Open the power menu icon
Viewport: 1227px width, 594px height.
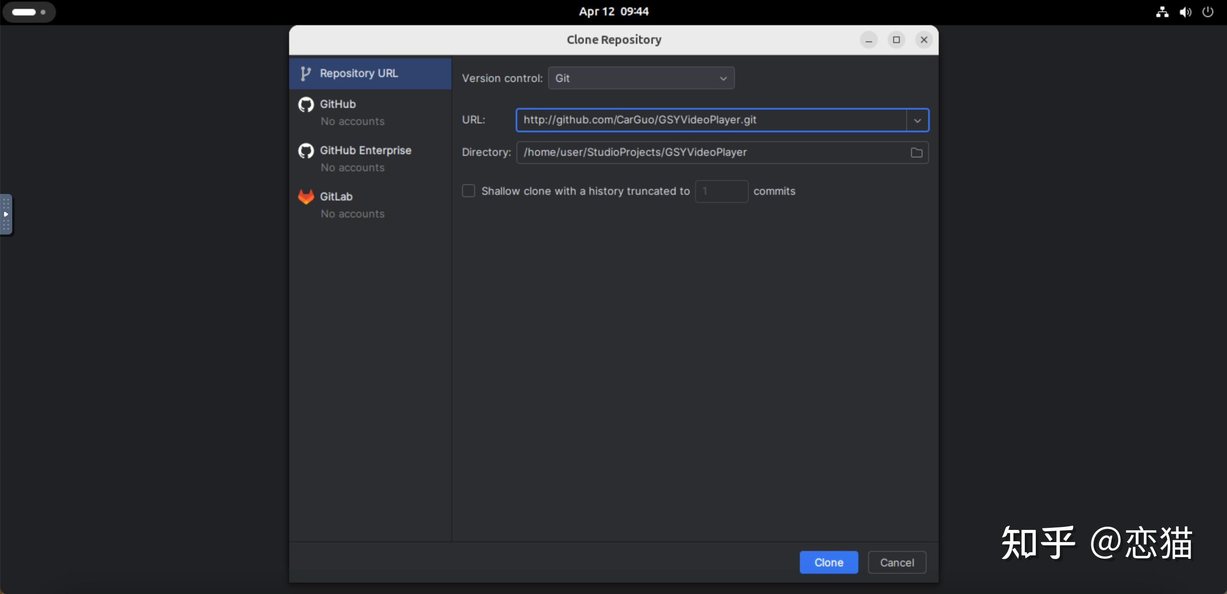point(1208,12)
